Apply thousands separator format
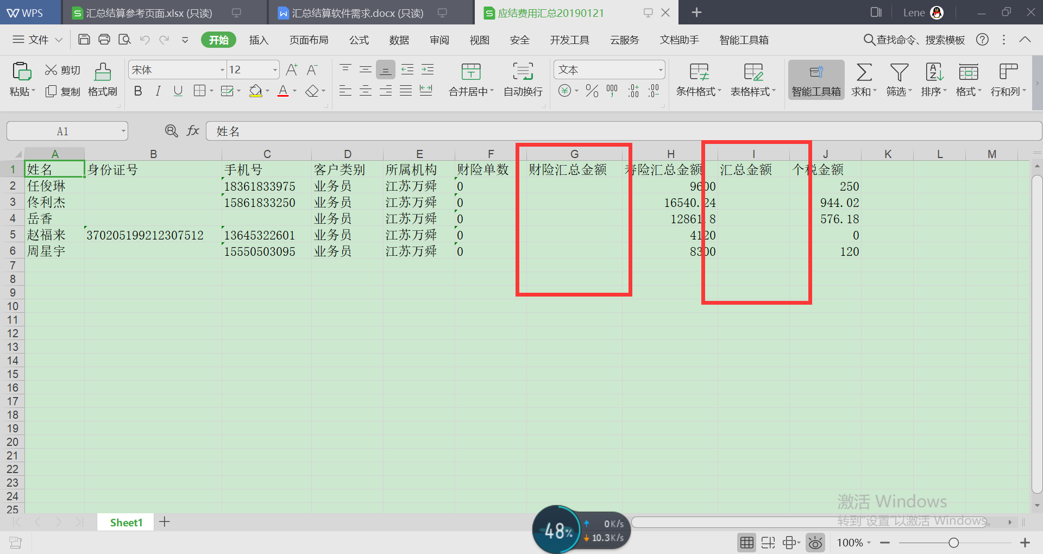This screenshot has height=554, width=1043. click(x=612, y=91)
